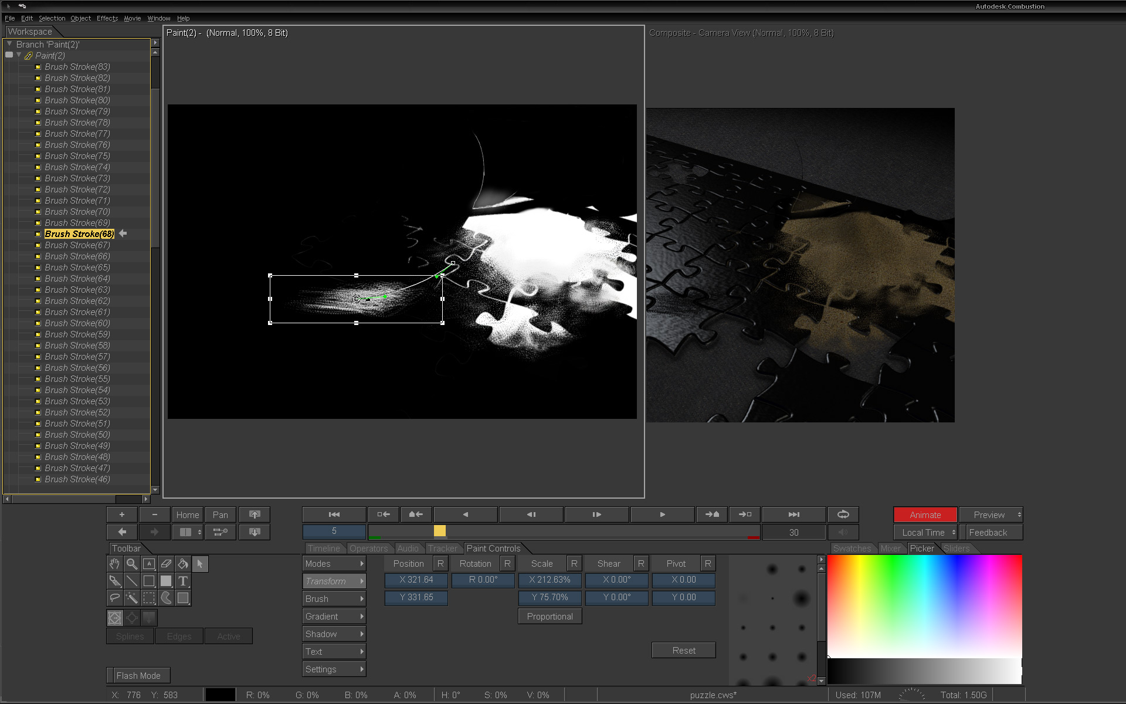Select the Paintbrush freehand tool
The height and width of the screenshot is (704, 1126).
click(x=115, y=581)
